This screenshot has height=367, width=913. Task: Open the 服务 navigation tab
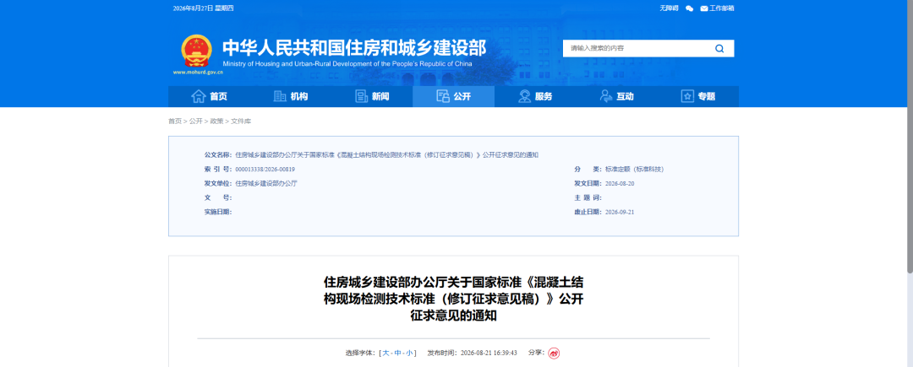[535, 96]
